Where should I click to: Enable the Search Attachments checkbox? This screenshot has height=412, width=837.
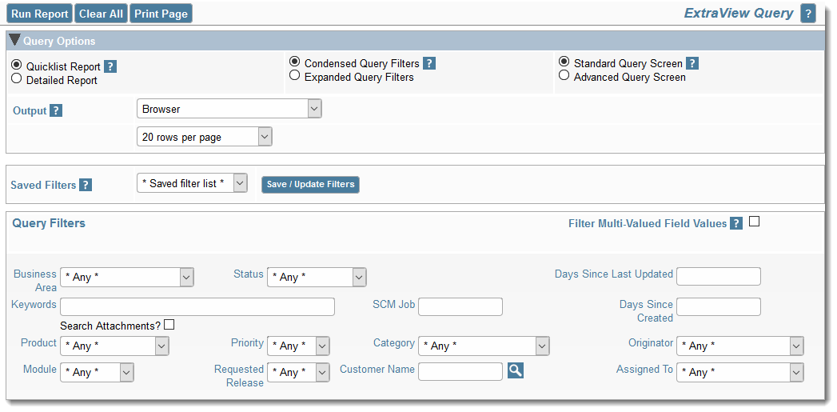[169, 325]
